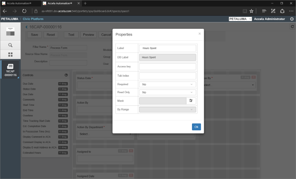Close the Properties dialog with X
This screenshot has width=296, height=179.
point(200,33)
